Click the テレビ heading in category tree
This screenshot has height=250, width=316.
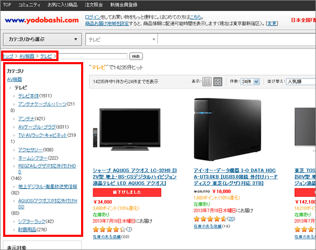[21, 87]
